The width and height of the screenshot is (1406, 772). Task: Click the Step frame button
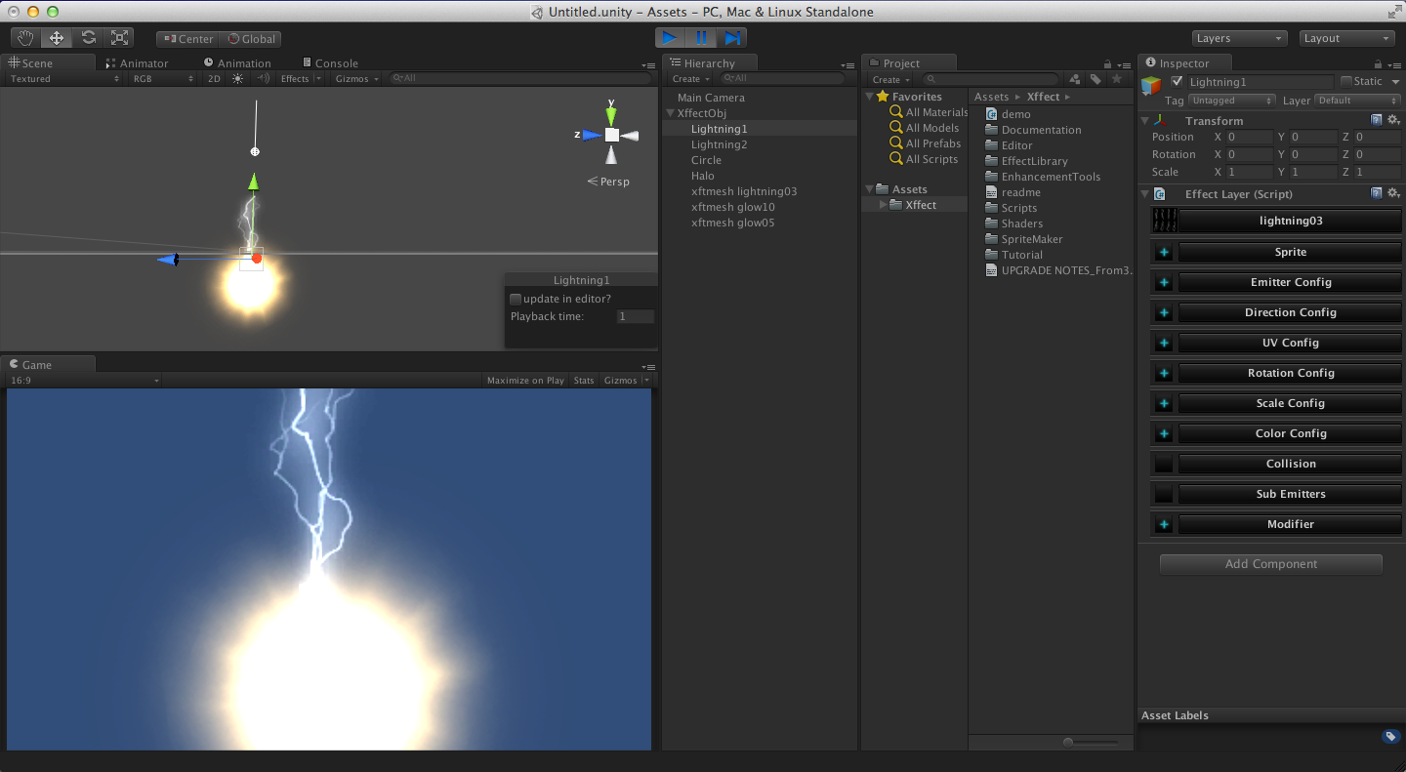732,38
